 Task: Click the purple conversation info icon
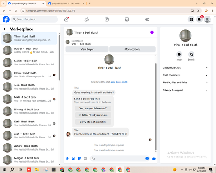152,32
